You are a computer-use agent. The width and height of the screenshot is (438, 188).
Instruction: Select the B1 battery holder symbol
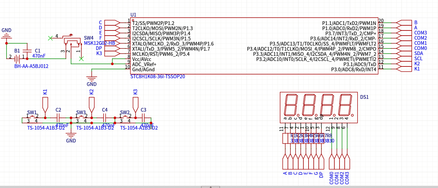coord(17,58)
